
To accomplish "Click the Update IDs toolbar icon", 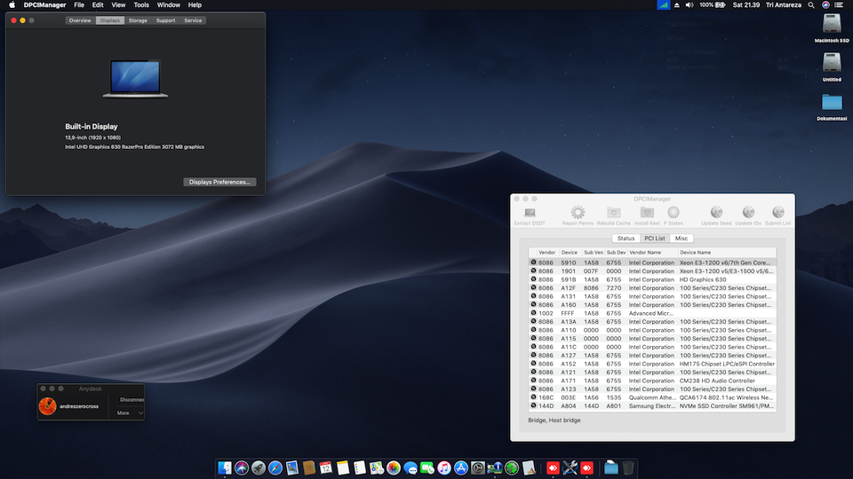I will click(x=748, y=212).
